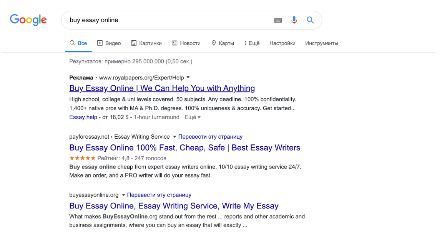The height and width of the screenshot is (240, 447).
Task: Click 'Перевести эту страницу' for buyessayonline.org
Action: pos(159,195)
